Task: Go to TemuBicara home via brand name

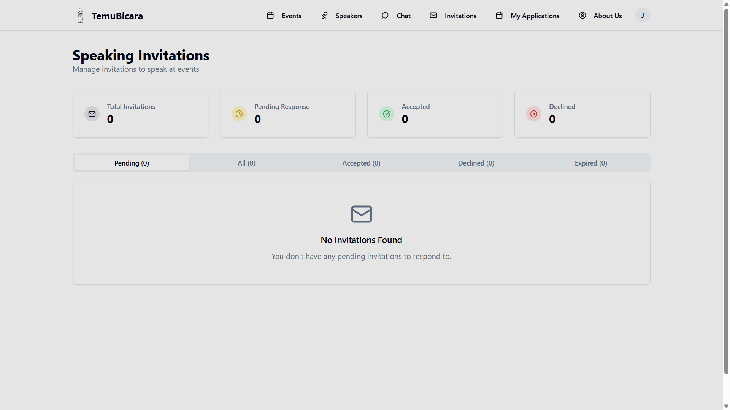Action: 117,16
